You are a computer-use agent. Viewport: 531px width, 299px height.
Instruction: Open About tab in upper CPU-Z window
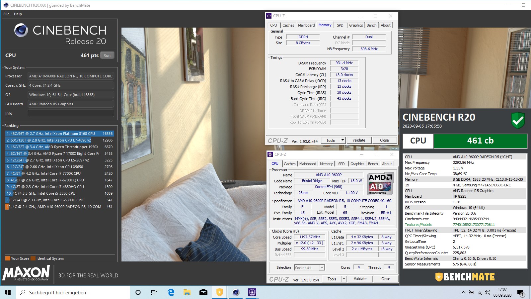(386, 25)
